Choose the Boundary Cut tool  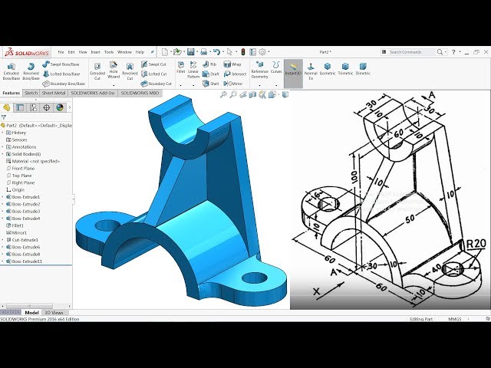click(x=157, y=84)
